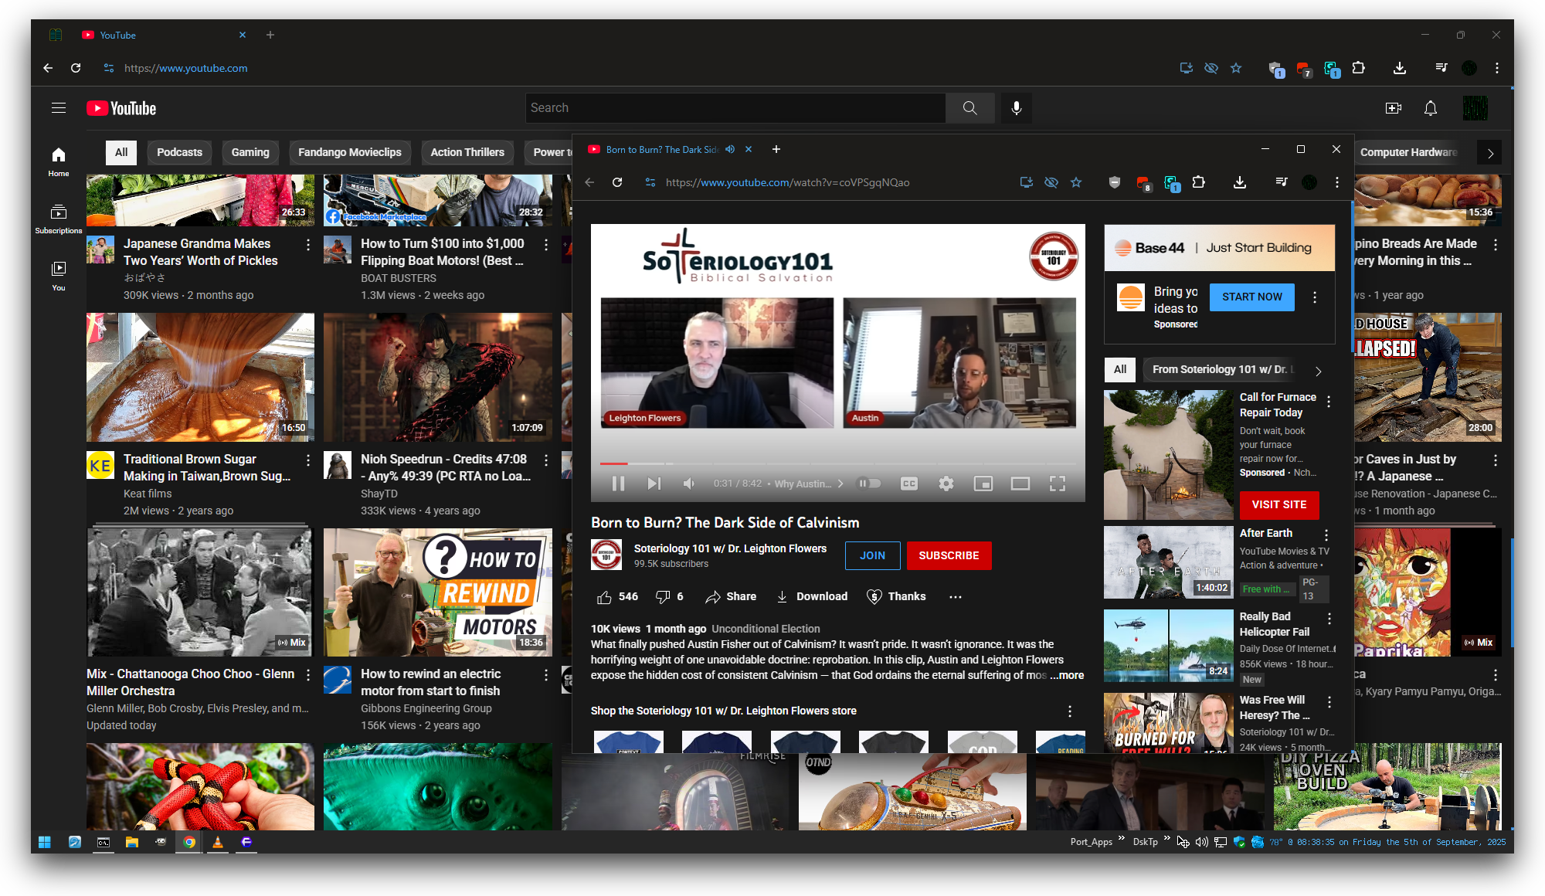
Task: Dislike the Born to Burn video
Action: (x=669, y=596)
